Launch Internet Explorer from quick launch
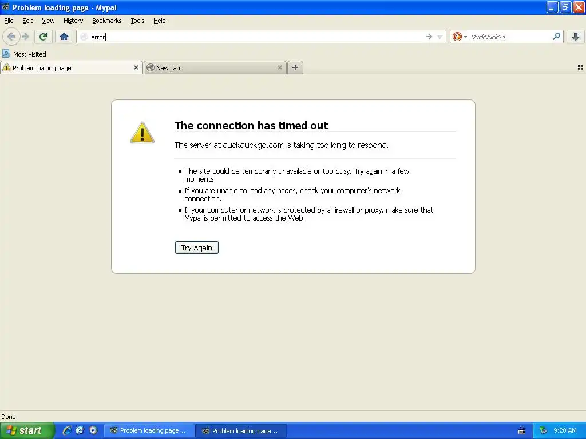Image resolution: width=586 pixels, height=439 pixels. click(x=67, y=430)
